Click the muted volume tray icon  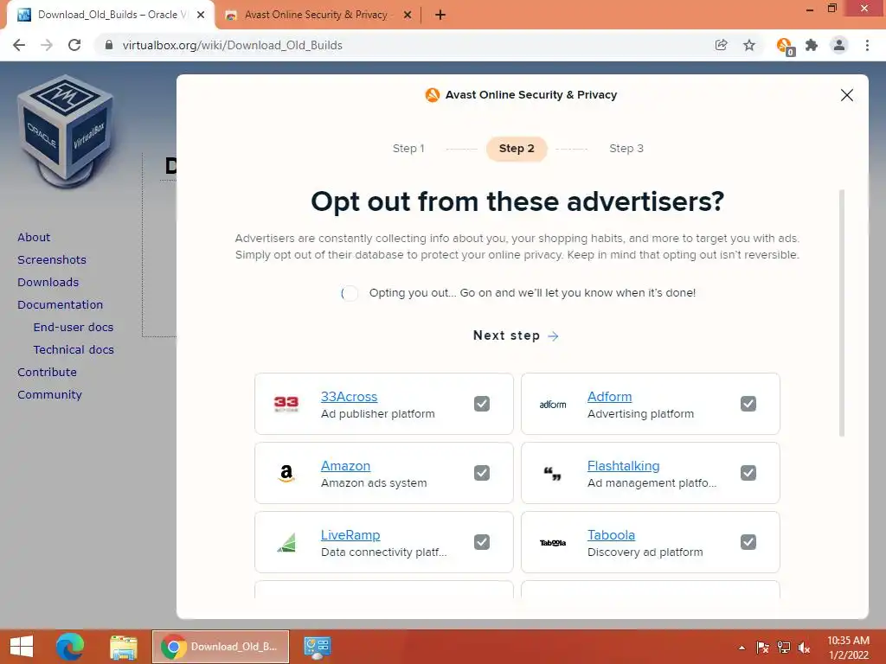pos(804,648)
